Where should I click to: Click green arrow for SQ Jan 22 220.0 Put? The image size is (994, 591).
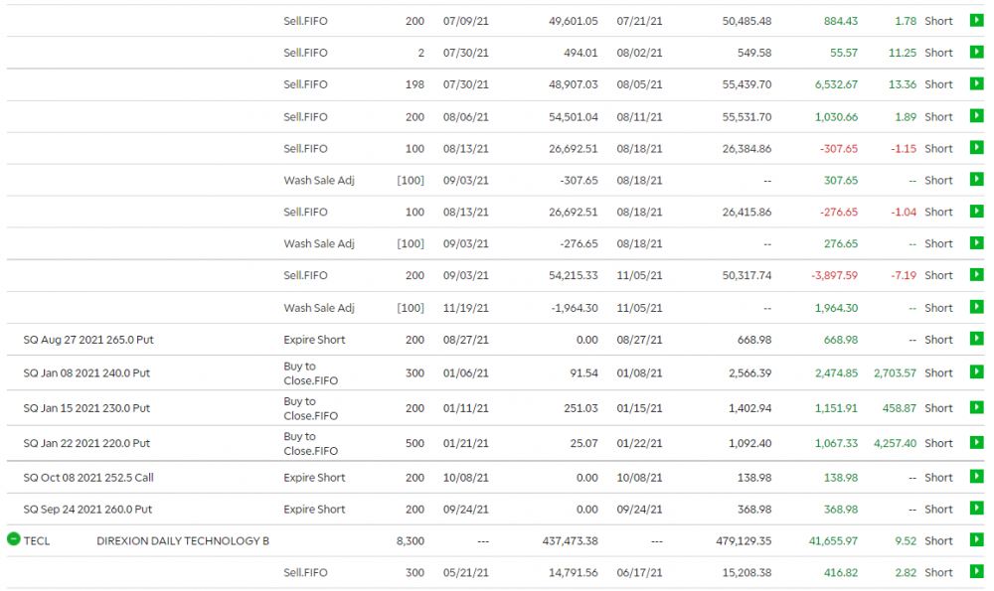point(975,443)
